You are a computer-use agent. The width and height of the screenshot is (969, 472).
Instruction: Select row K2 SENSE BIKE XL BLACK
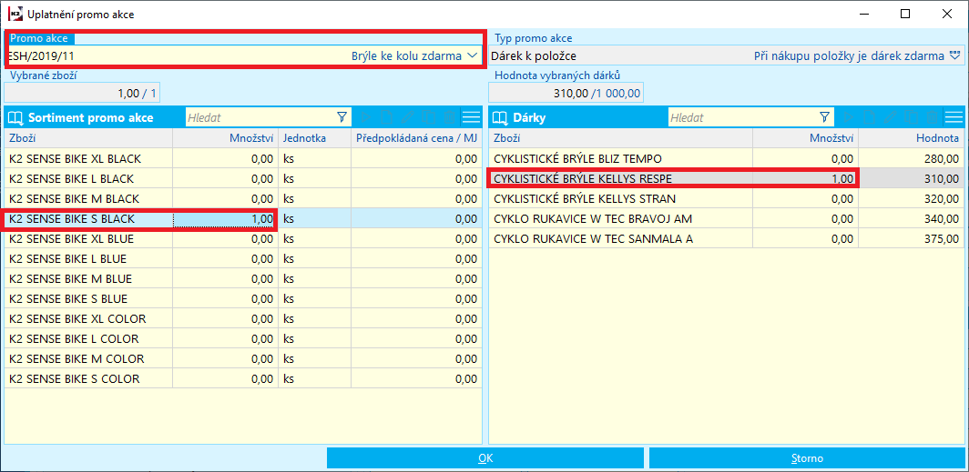[243, 158]
